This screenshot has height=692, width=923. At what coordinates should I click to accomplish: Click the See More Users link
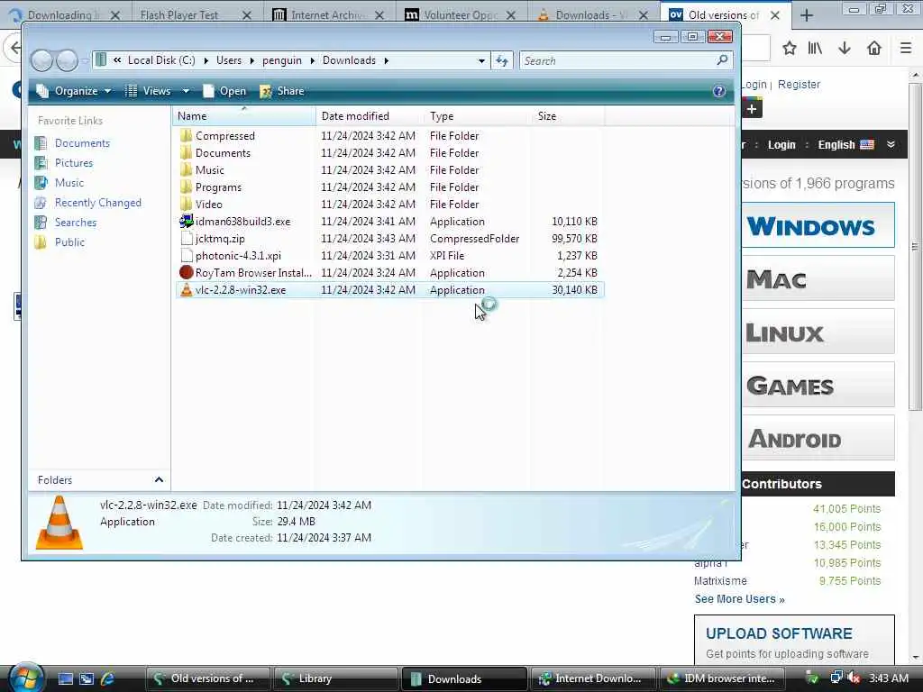pos(739,599)
